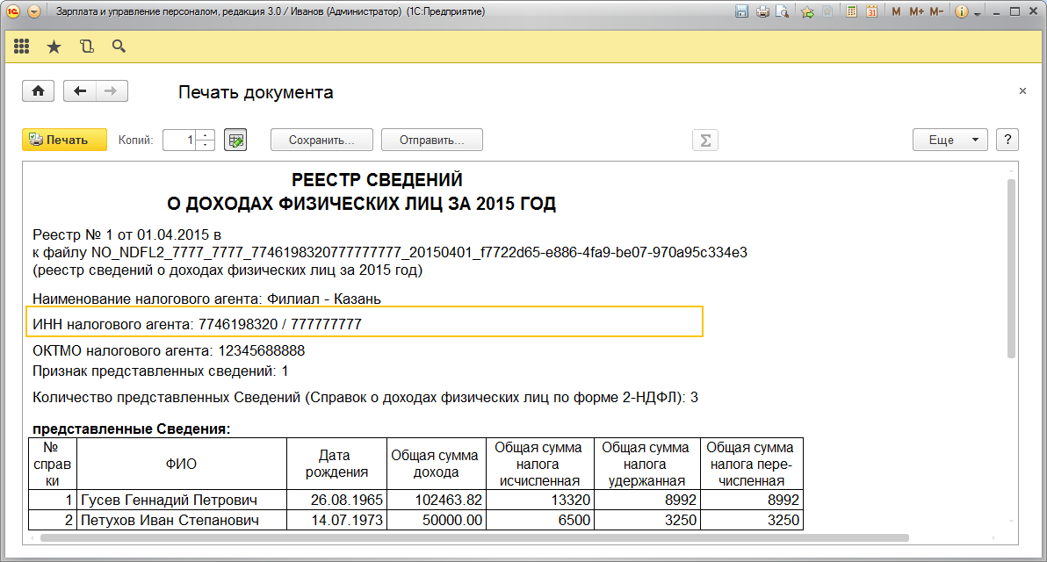Click the ФИО column header

pyautogui.click(x=182, y=464)
